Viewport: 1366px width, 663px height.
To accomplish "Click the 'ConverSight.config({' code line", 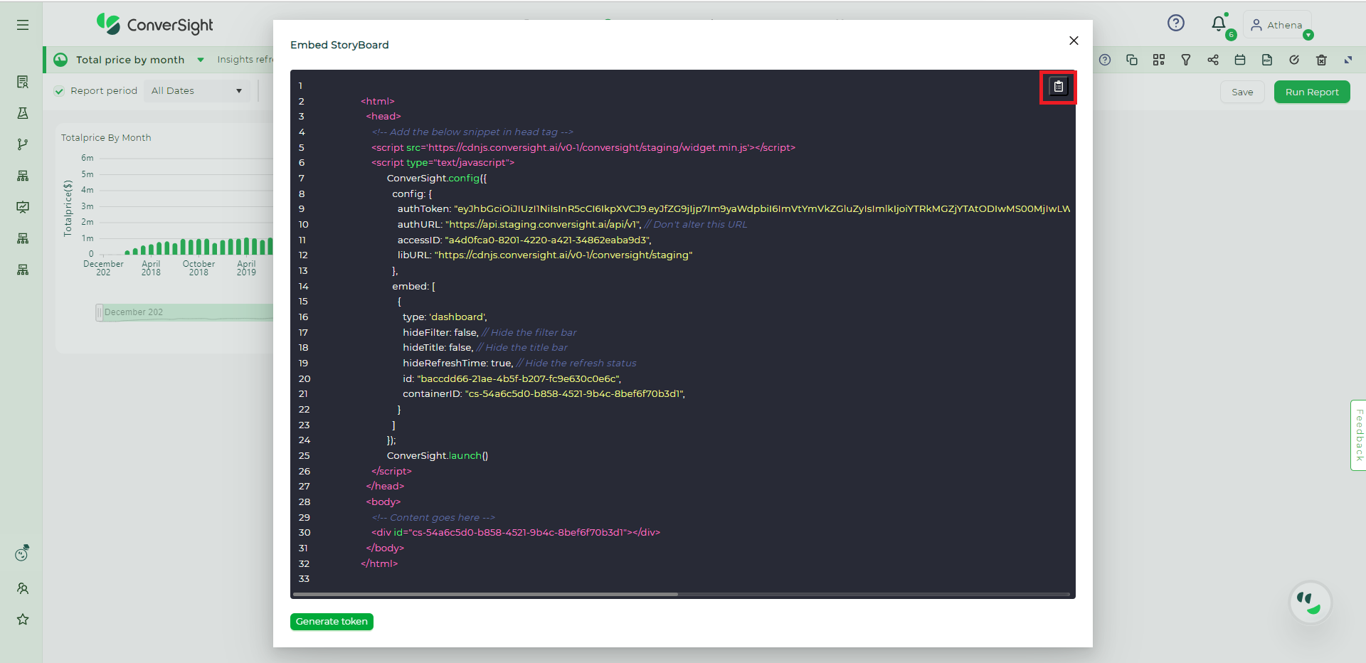I will (x=437, y=179).
